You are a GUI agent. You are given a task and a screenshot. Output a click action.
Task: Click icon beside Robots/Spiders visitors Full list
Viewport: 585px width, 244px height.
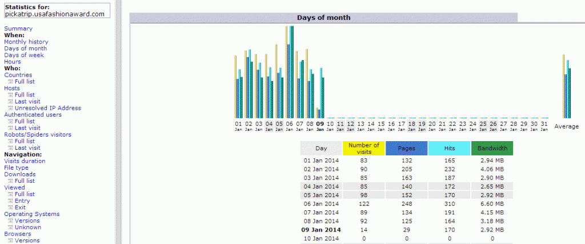point(10,141)
